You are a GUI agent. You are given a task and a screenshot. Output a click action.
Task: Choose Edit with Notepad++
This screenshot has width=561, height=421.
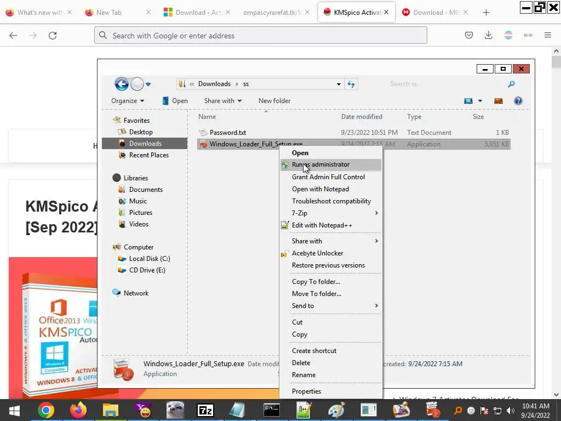(322, 225)
